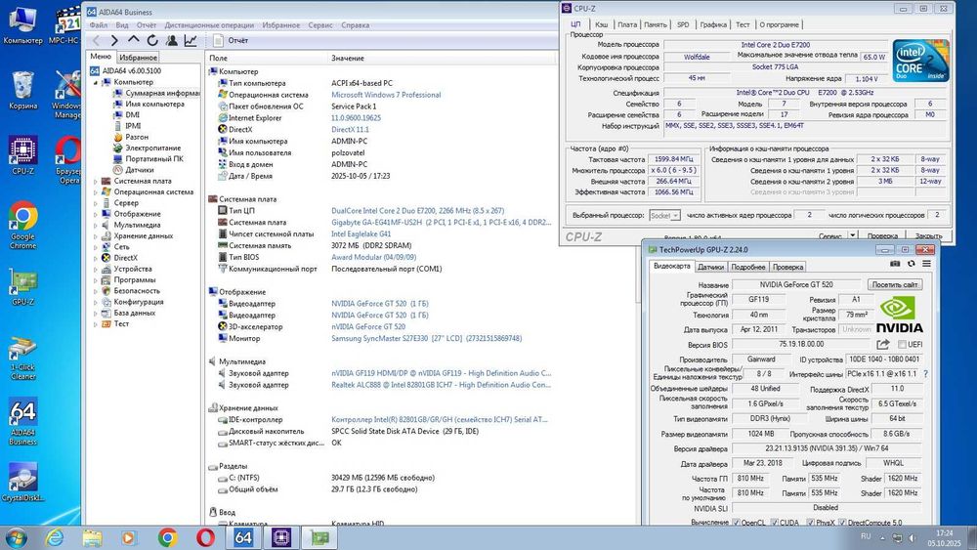This screenshot has width=977, height=550.
Task: Switch to CPU-Z Память tab
Action: click(x=656, y=24)
